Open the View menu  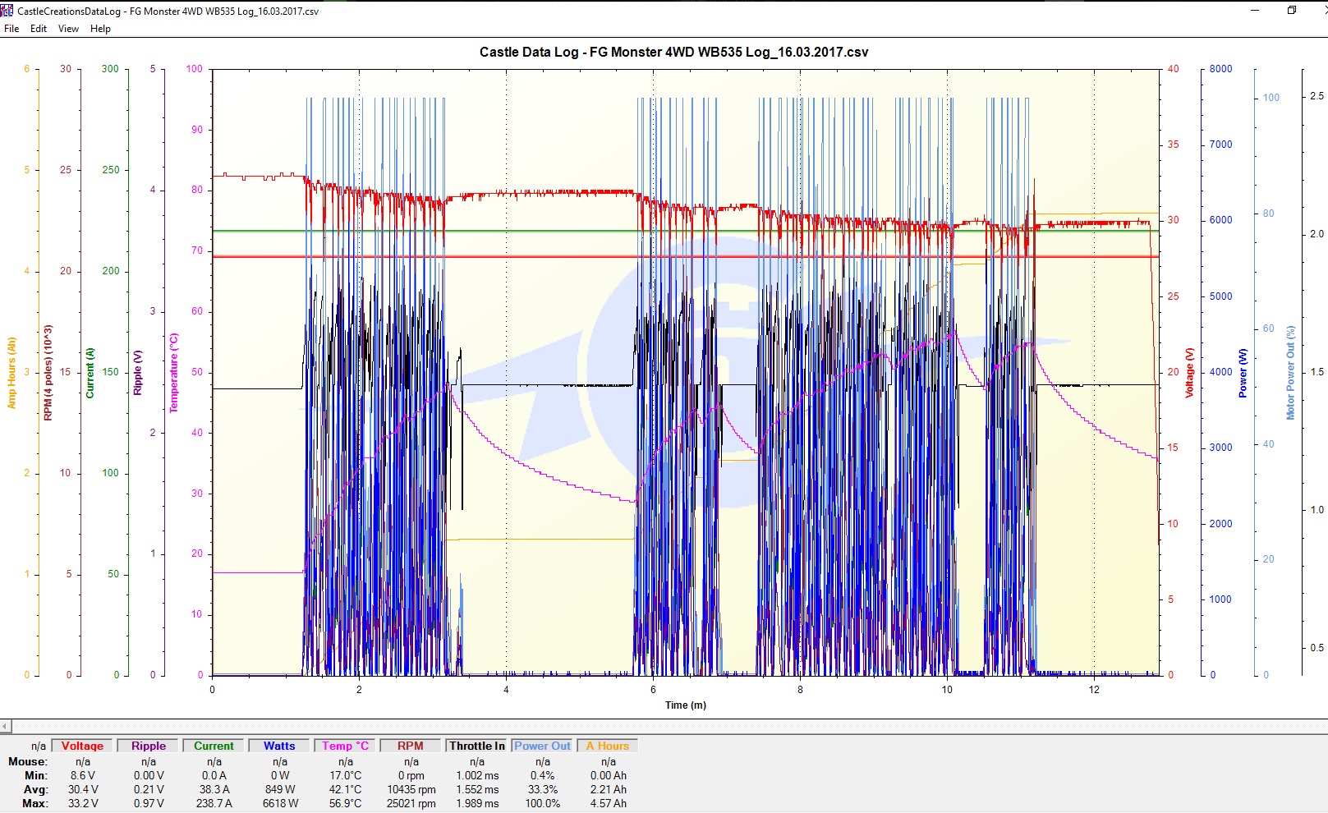pyautogui.click(x=68, y=29)
